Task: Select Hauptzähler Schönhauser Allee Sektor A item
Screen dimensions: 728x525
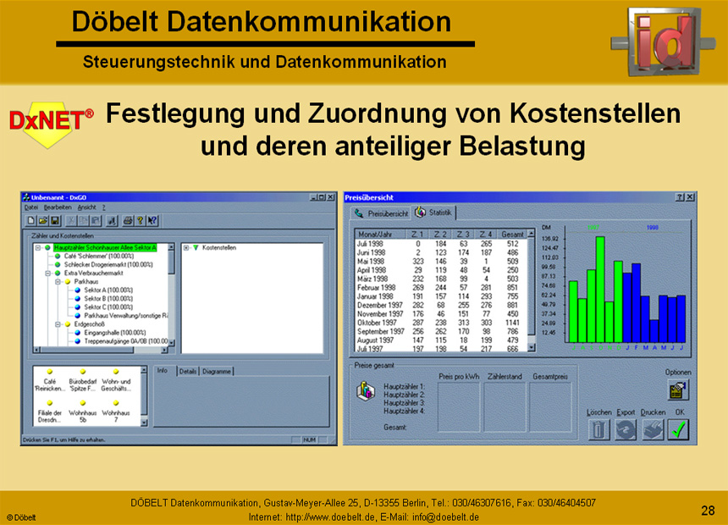Action: (x=105, y=247)
